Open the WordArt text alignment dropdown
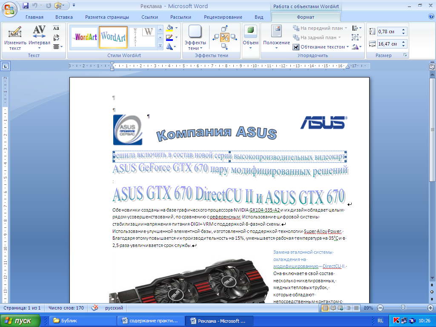 pyautogui.click(x=58, y=47)
